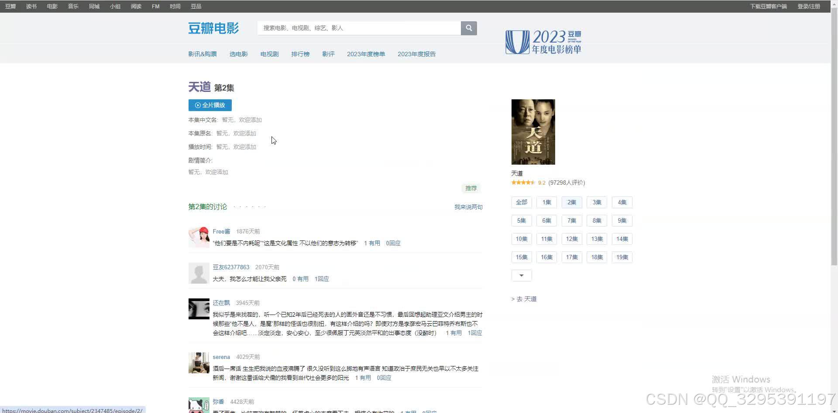Open user serena's profile name

(221, 357)
